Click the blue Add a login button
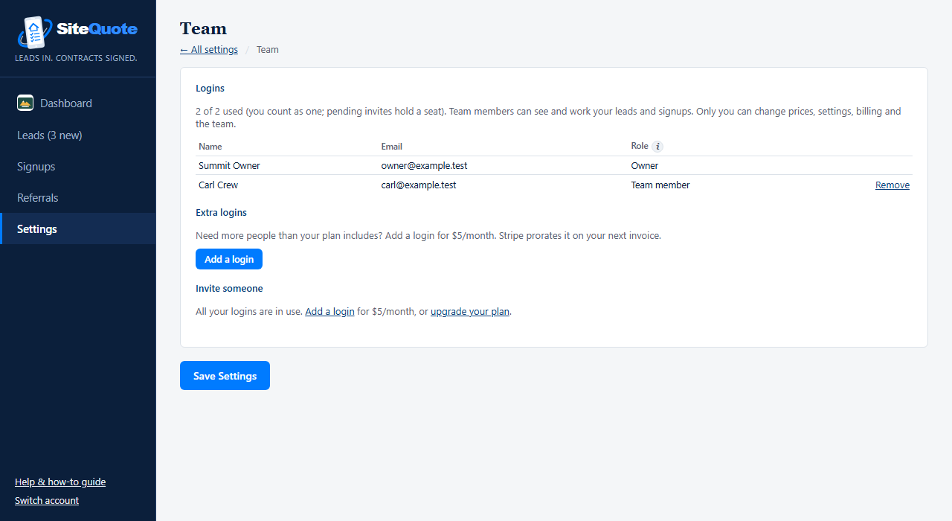The image size is (952, 521). tap(229, 259)
